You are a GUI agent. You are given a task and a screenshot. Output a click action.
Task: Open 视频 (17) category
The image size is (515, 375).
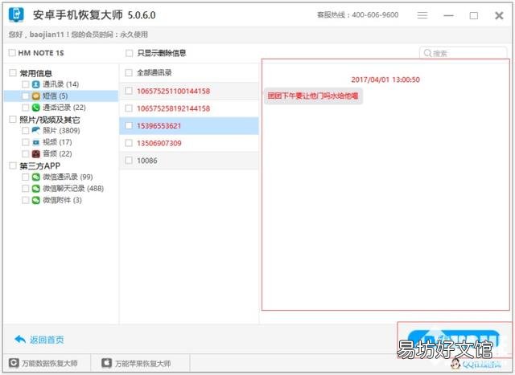pos(57,142)
